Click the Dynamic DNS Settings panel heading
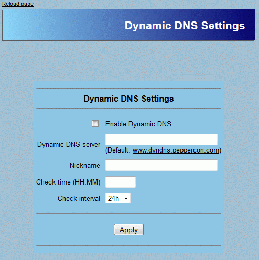The width and height of the screenshot is (259, 260). pyautogui.click(x=128, y=99)
